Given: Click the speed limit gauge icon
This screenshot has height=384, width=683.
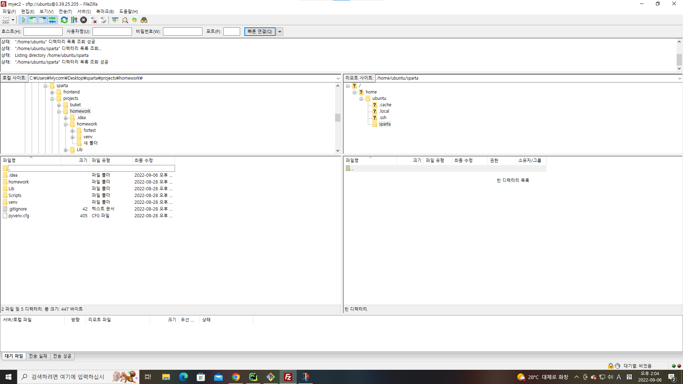Looking at the screenshot, I should point(618,366).
